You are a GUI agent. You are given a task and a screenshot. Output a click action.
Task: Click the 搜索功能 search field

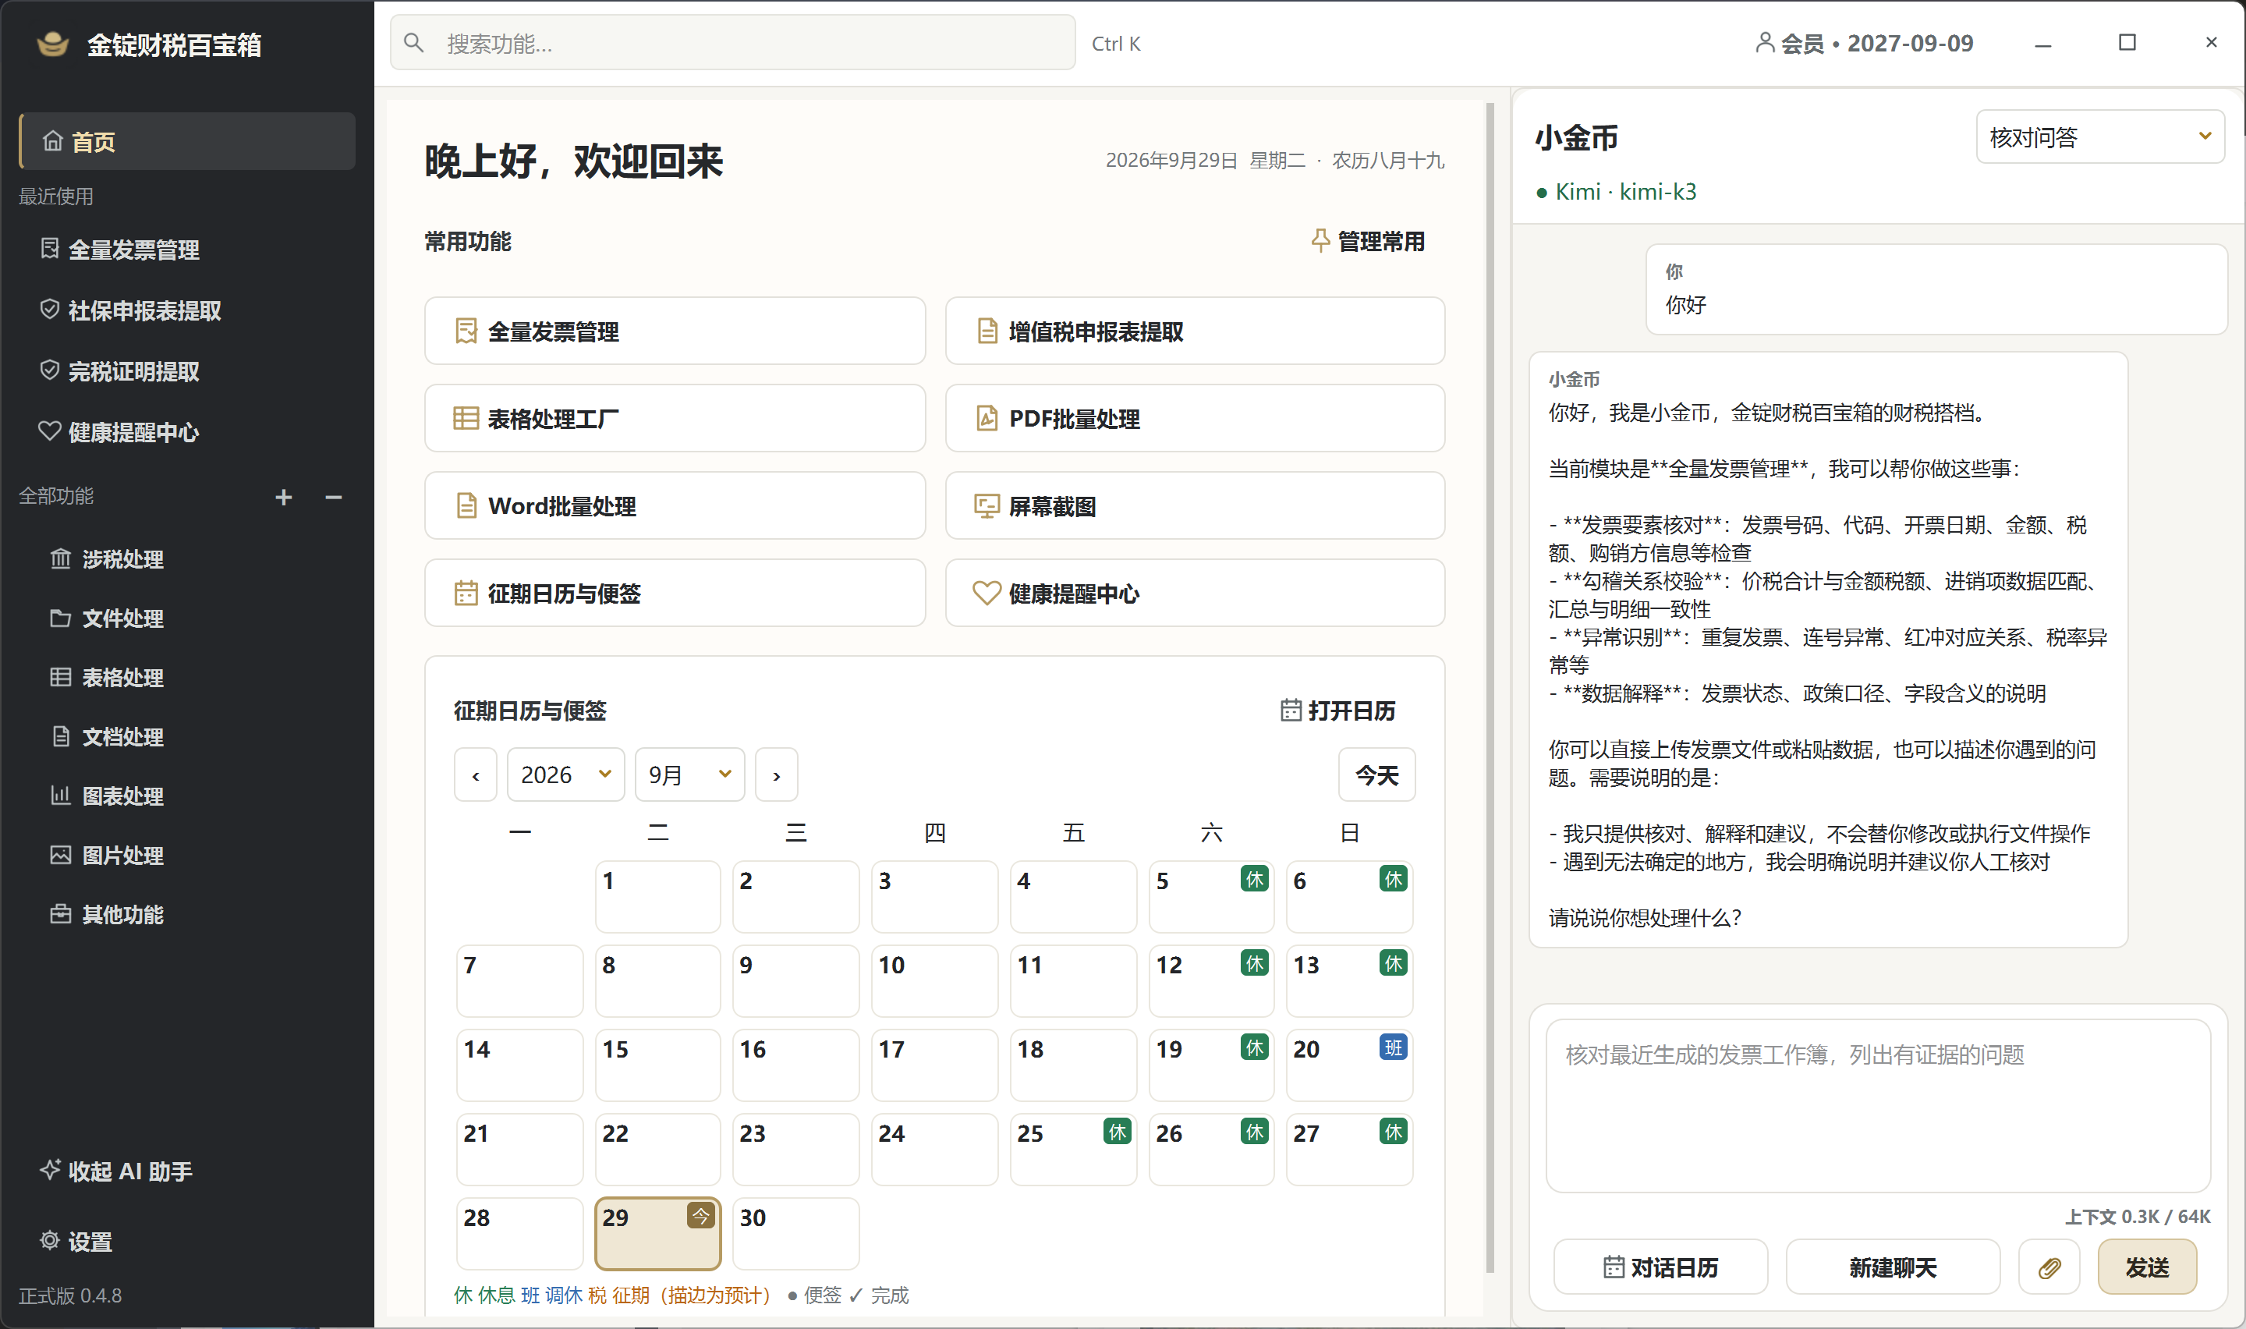732,43
